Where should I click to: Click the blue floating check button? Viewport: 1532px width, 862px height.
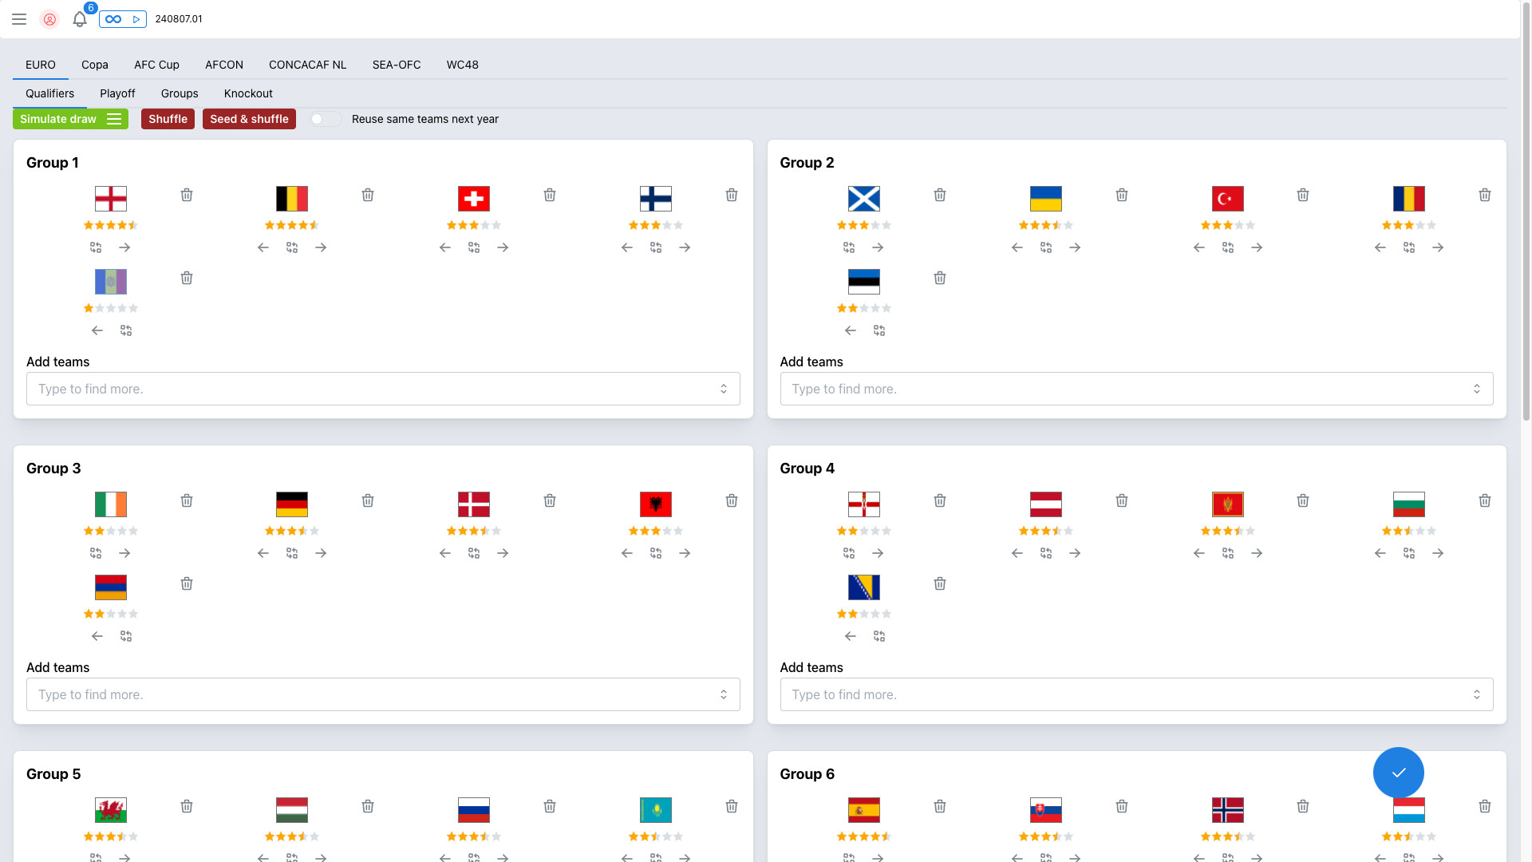point(1398,773)
